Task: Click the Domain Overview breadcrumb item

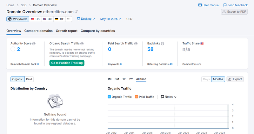Action: [45, 5]
